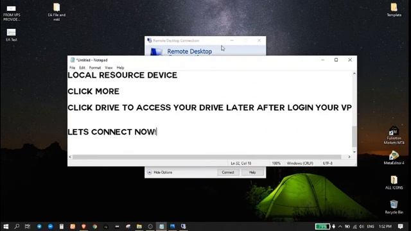Click the vertical scrollbar down arrow in Notepad
The width and height of the screenshot is (411, 231).
coord(354,151)
